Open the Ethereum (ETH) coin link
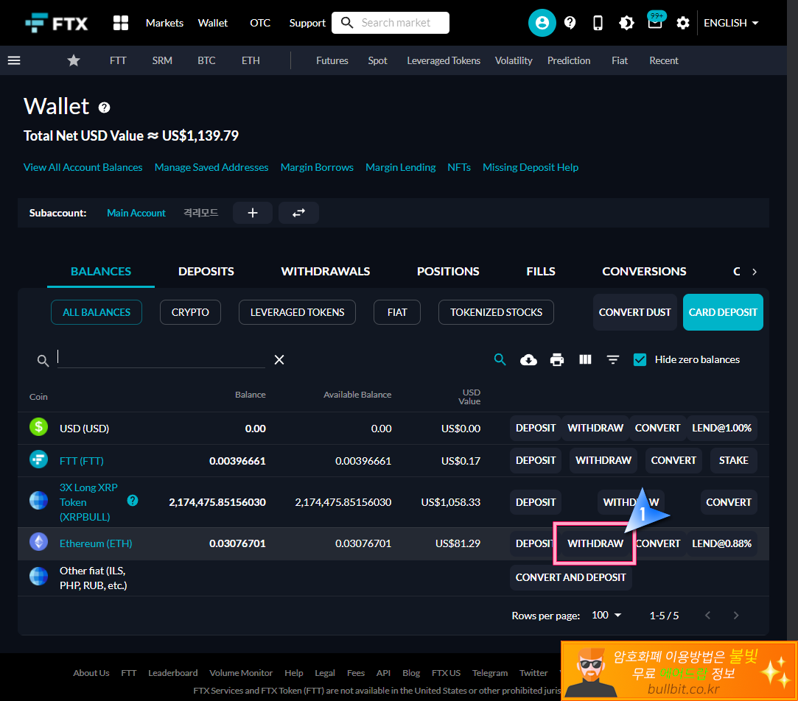 click(96, 543)
